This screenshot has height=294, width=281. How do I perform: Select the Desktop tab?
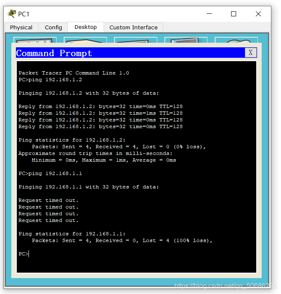86,27
